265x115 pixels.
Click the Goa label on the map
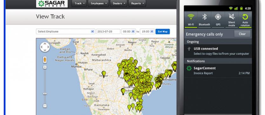(85, 99)
